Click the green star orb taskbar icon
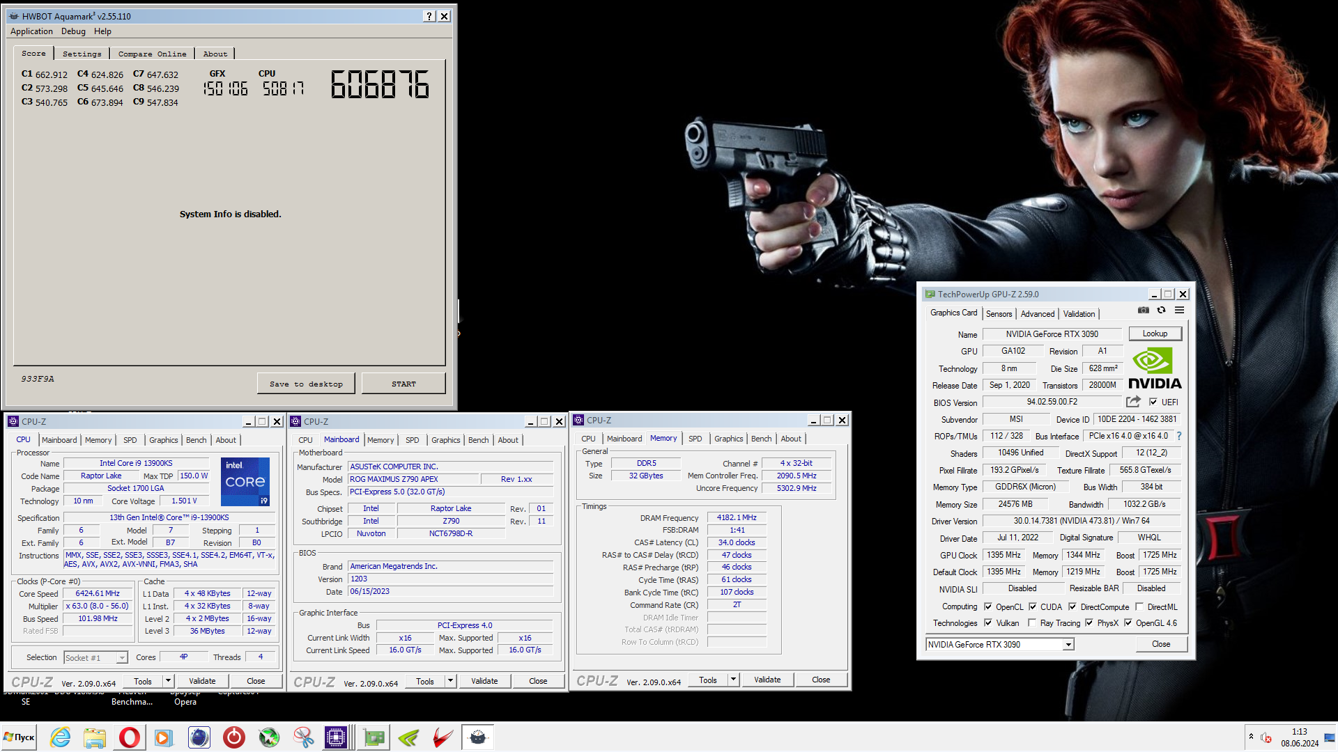Screen dimensions: 1338x752 pyautogui.click(x=269, y=737)
